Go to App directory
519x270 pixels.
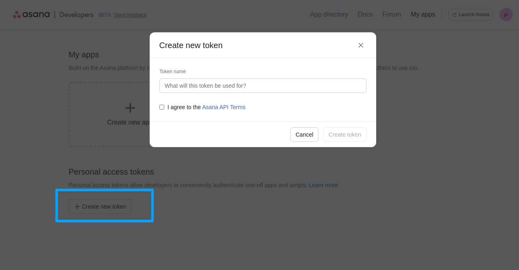pyautogui.click(x=329, y=15)
